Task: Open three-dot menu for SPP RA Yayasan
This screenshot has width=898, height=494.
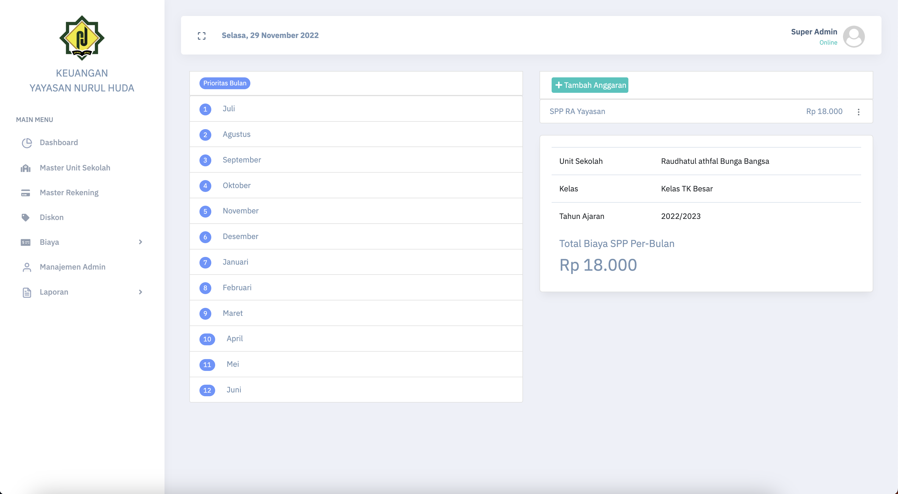Action: point(858,112)
